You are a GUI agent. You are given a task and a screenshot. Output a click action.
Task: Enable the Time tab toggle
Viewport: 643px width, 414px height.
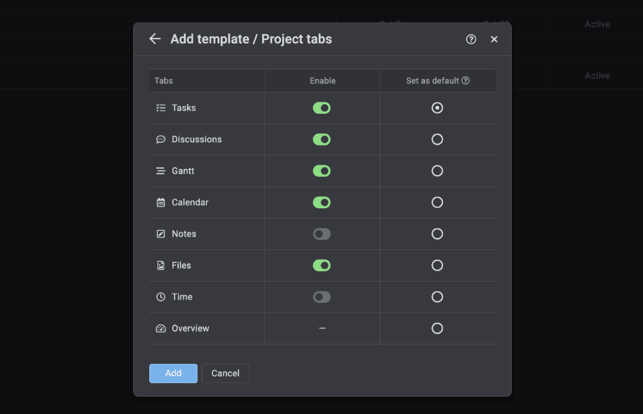(322, 297)
